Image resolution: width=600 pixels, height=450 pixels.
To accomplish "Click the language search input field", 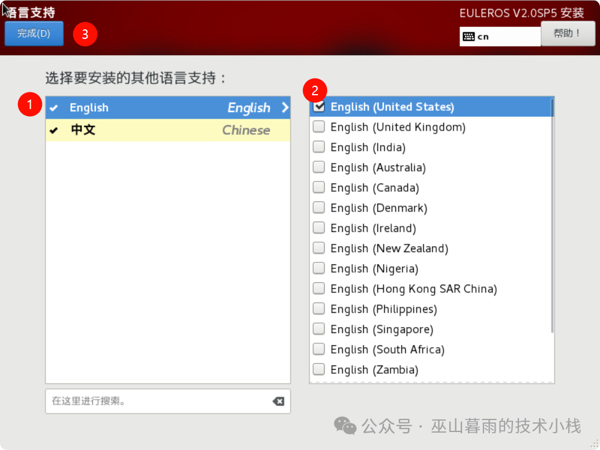I will (156, 401).
